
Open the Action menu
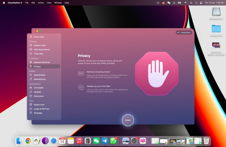click(x=41, y=3)
